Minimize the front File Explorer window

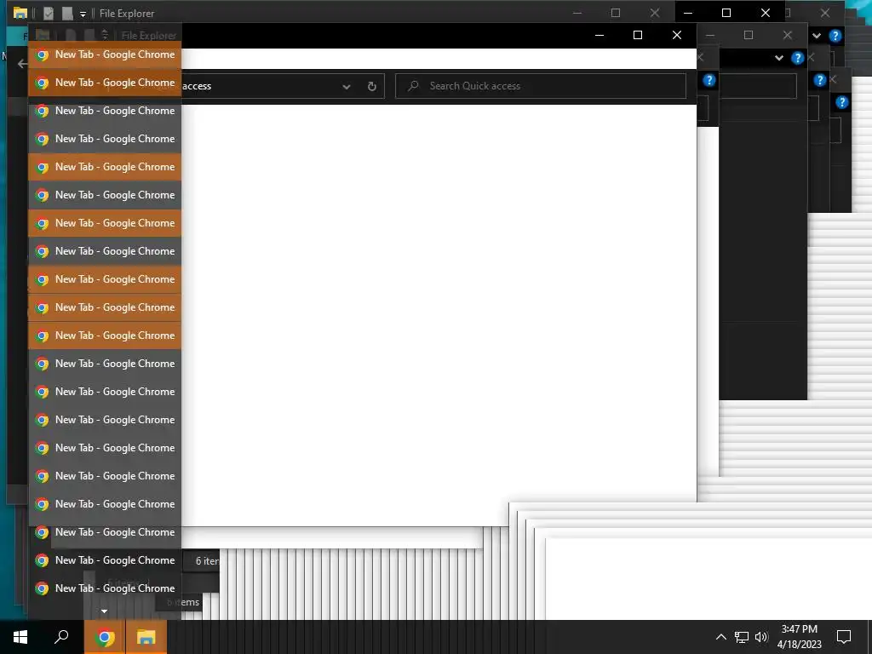pyautogui.click(x=599, y=35)
